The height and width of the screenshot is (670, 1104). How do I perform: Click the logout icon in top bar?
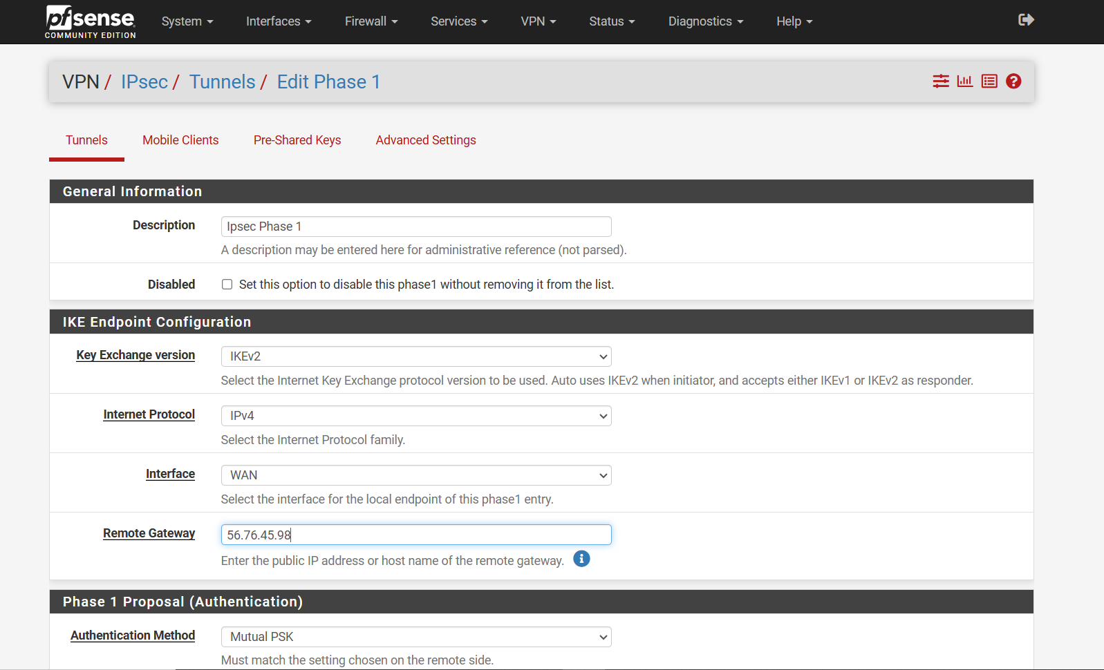point(1026,20)
